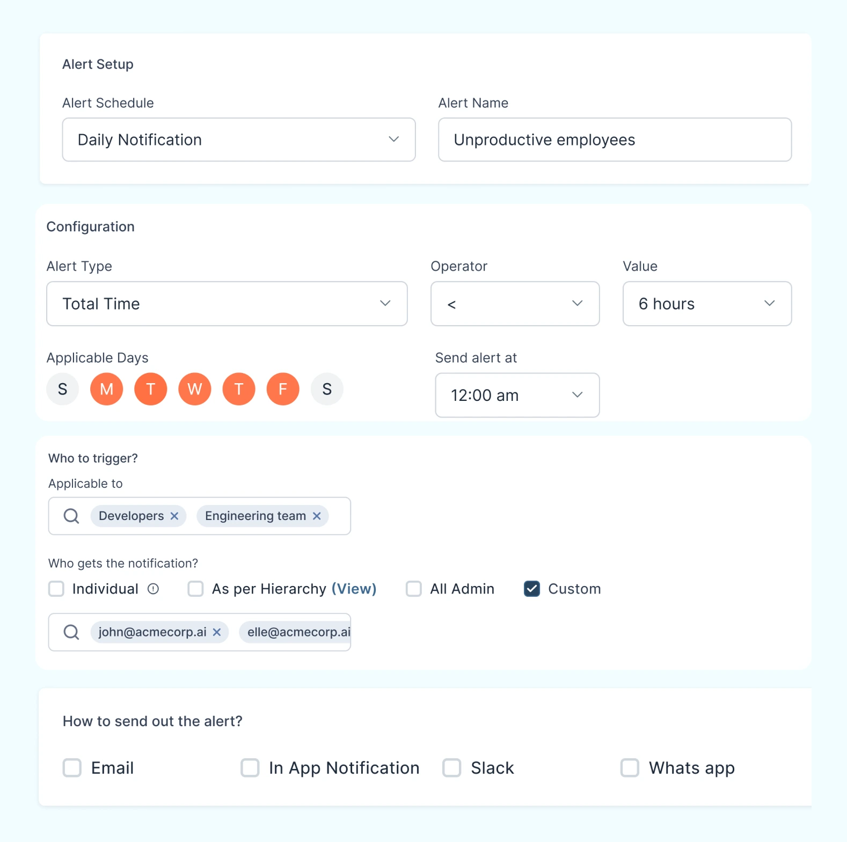847x842 pixels.
Task: Click the info icon next to Individual
Action: [154, 589]
